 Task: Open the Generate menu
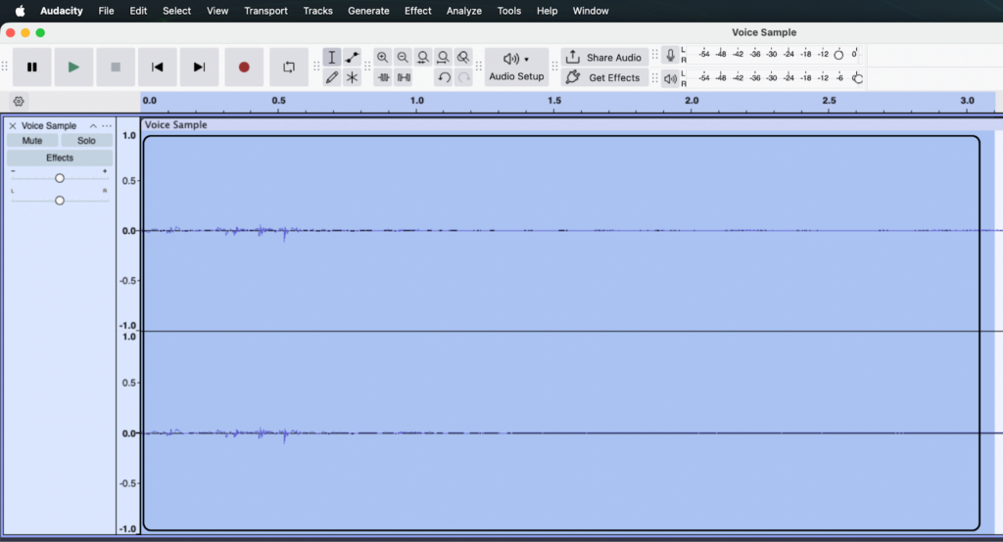(368, 11)
